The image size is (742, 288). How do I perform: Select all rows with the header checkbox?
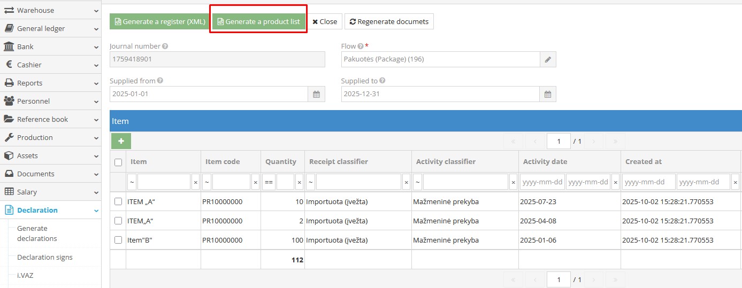(x=118, y=162)
